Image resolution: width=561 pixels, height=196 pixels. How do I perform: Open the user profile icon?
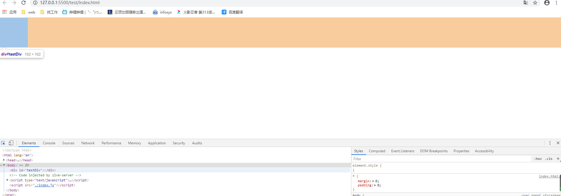click(x=547, y=3)
